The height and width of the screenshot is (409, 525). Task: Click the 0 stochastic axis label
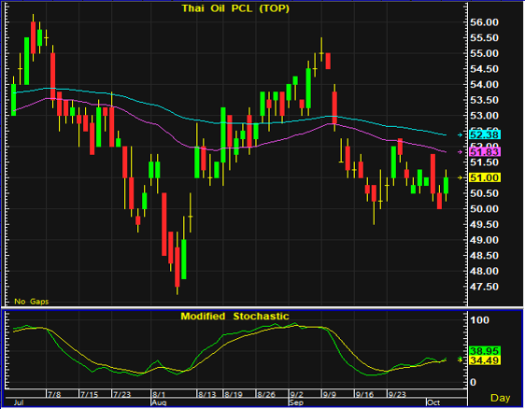coord(473,382)
